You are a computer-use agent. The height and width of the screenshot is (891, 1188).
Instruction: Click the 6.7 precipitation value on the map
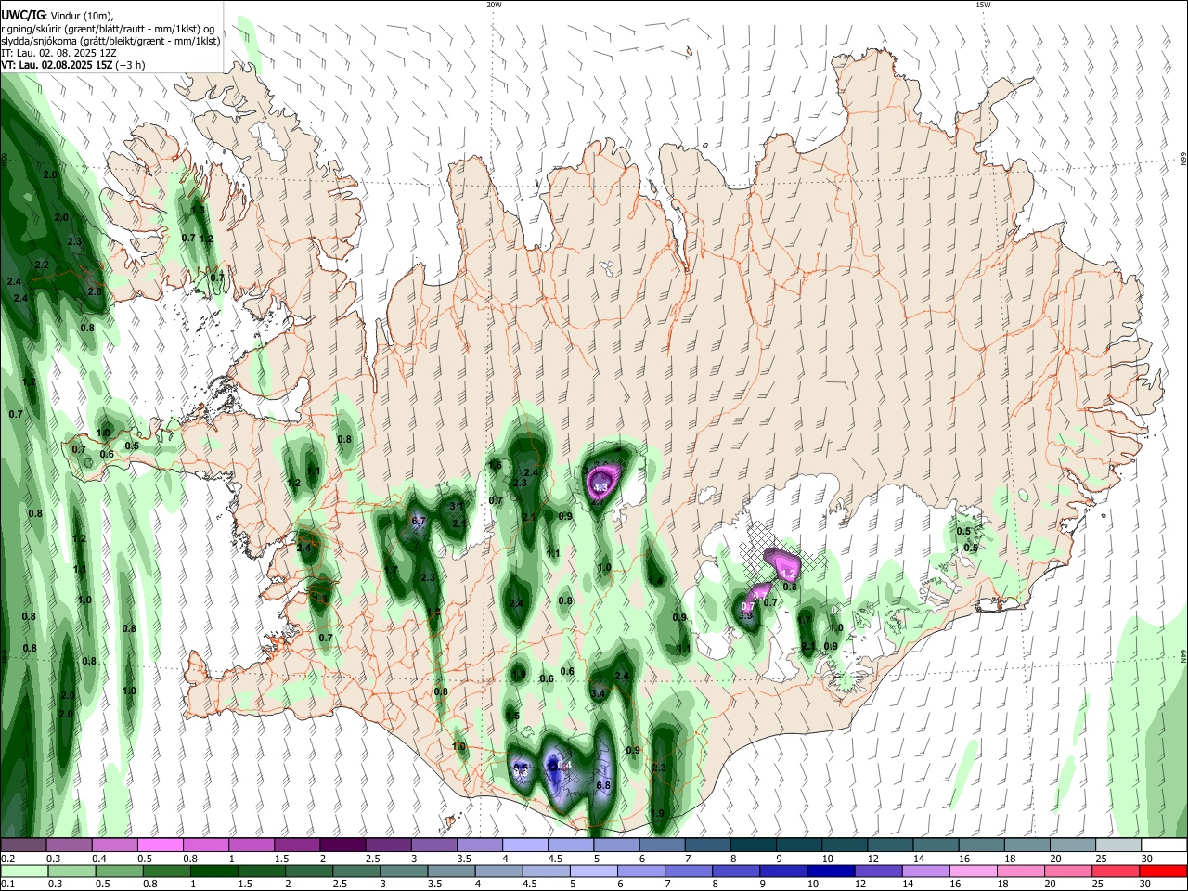pyautogui.click(x=418, y=522)
